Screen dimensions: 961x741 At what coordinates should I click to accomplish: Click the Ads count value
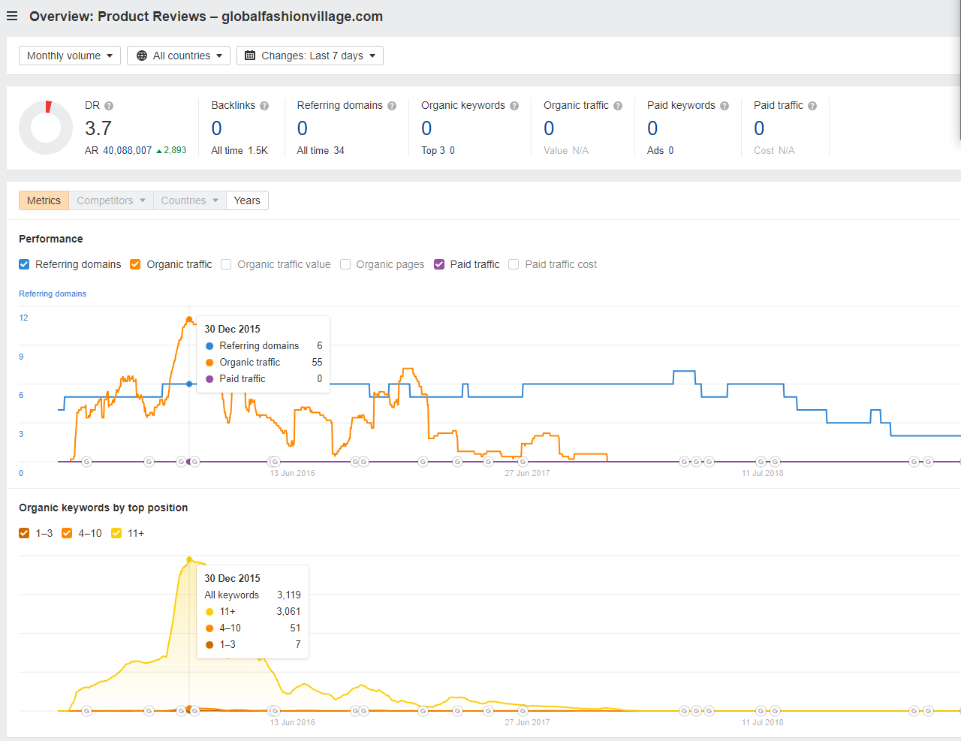click(670, 150)
